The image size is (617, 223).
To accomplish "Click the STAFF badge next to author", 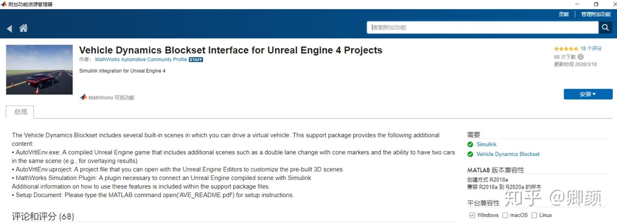I will (196, 60).
